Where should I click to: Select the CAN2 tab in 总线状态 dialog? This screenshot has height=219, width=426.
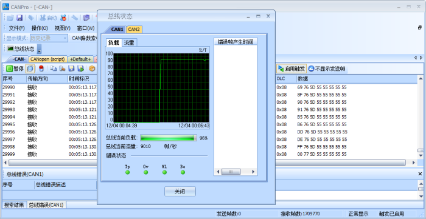(x=134, y=29)
